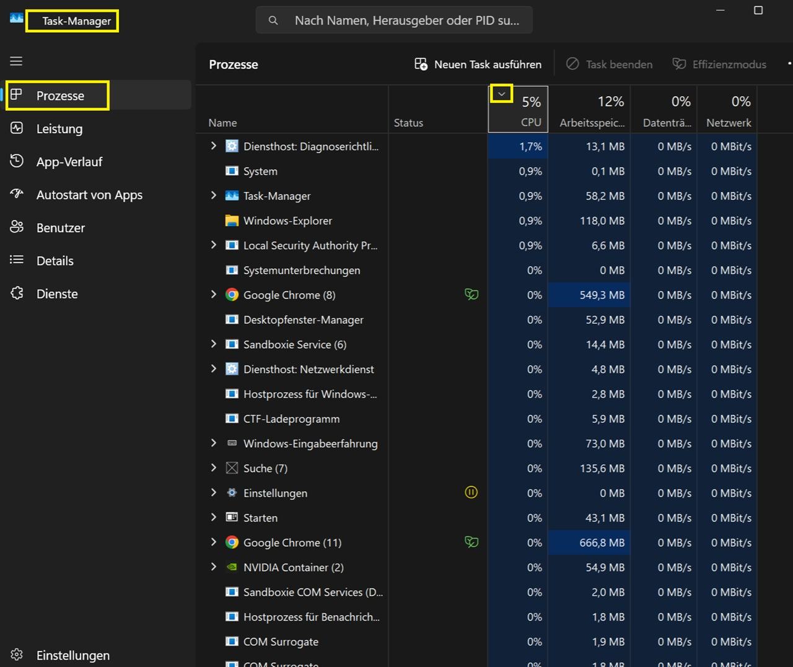Click the Einstellungen gear icon at bottom
The width and height of the screenshot is (793, 667).
point(17,655)
